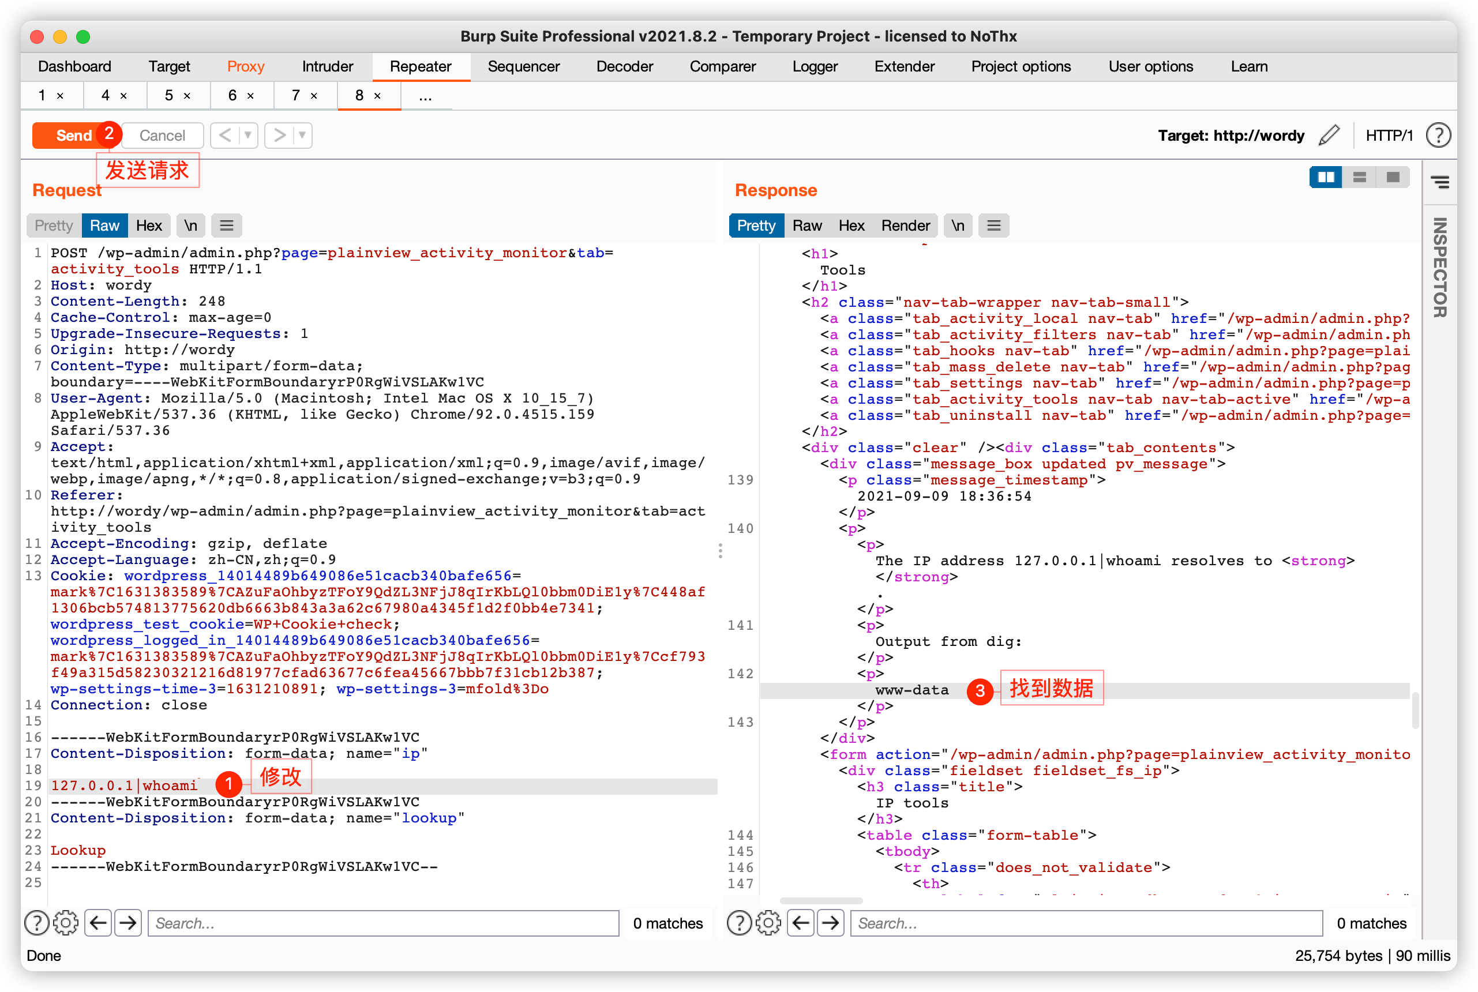This screenshot has height=992, width=1478.
Task: Switch Request view to Raw
Action: coord(104,226)
